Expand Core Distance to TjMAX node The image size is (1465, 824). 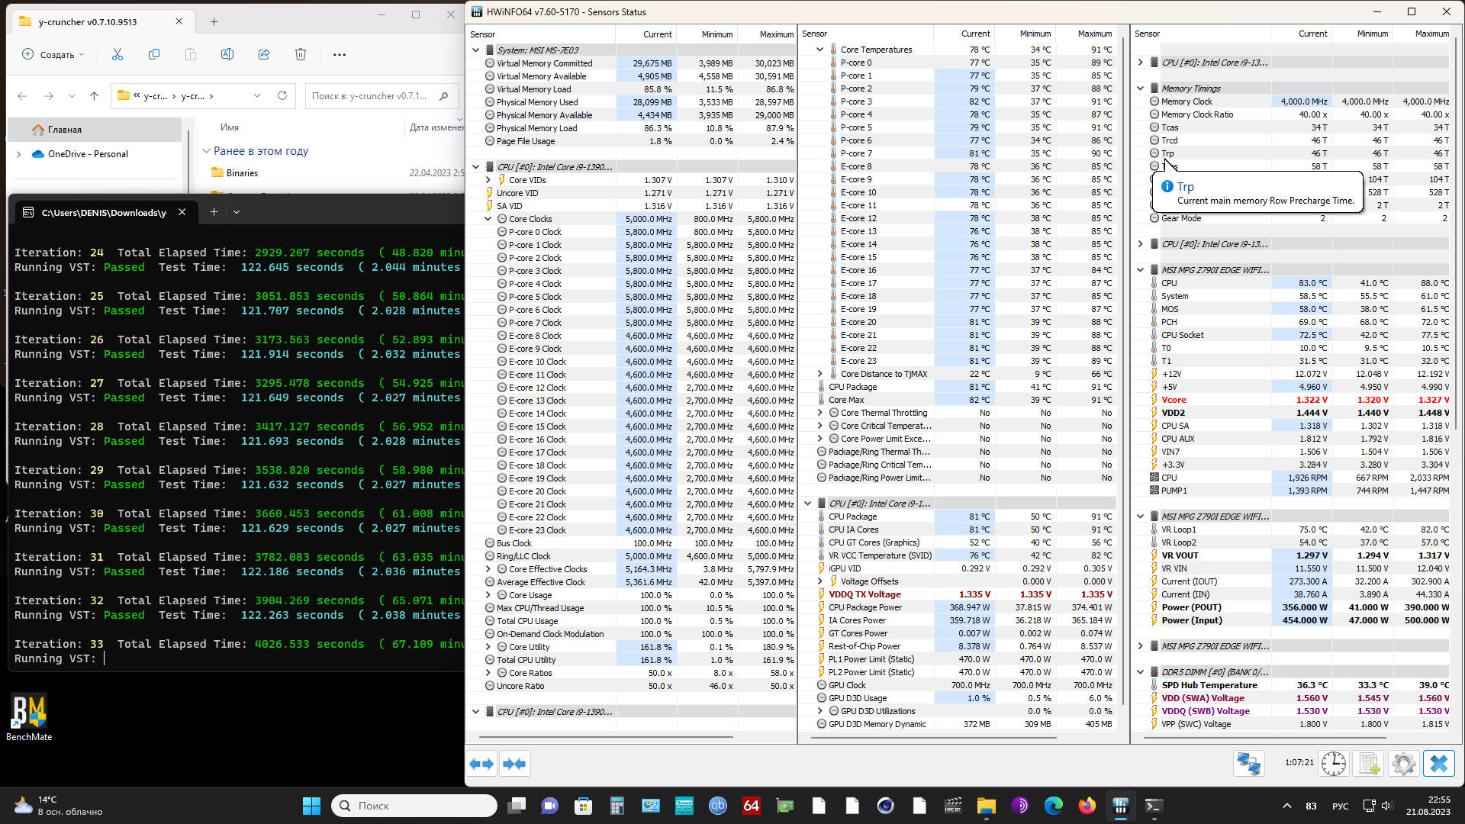click(x=820, y=374)
